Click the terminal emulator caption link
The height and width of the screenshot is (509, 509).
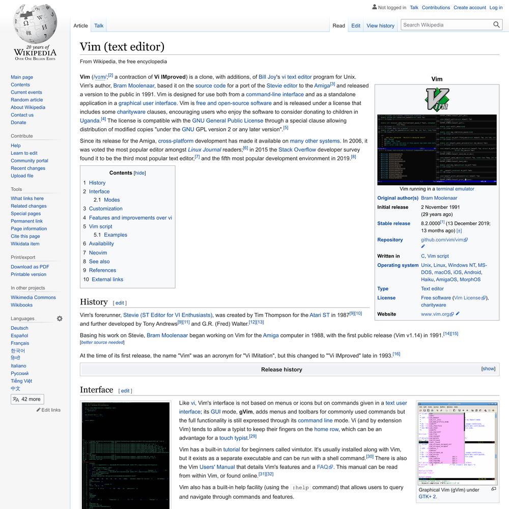pyautogui.click(x=455, y=189)
